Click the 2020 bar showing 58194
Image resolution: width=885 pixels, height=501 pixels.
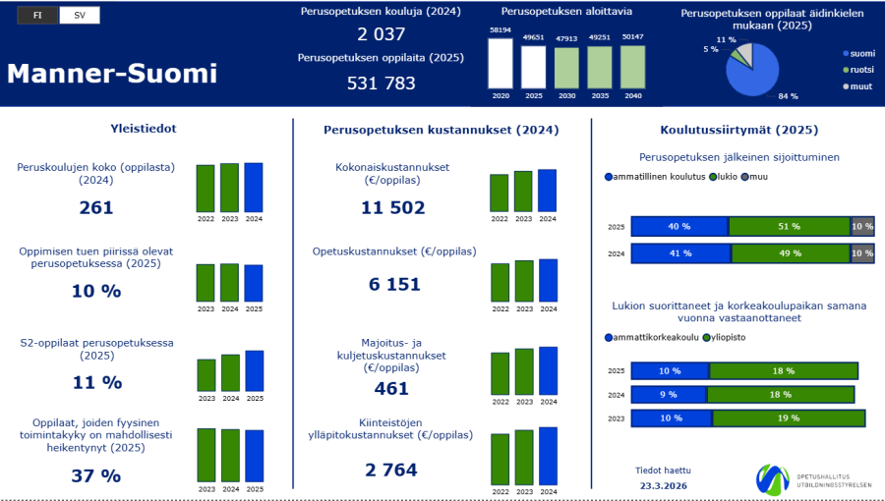[x=501, y=63]
